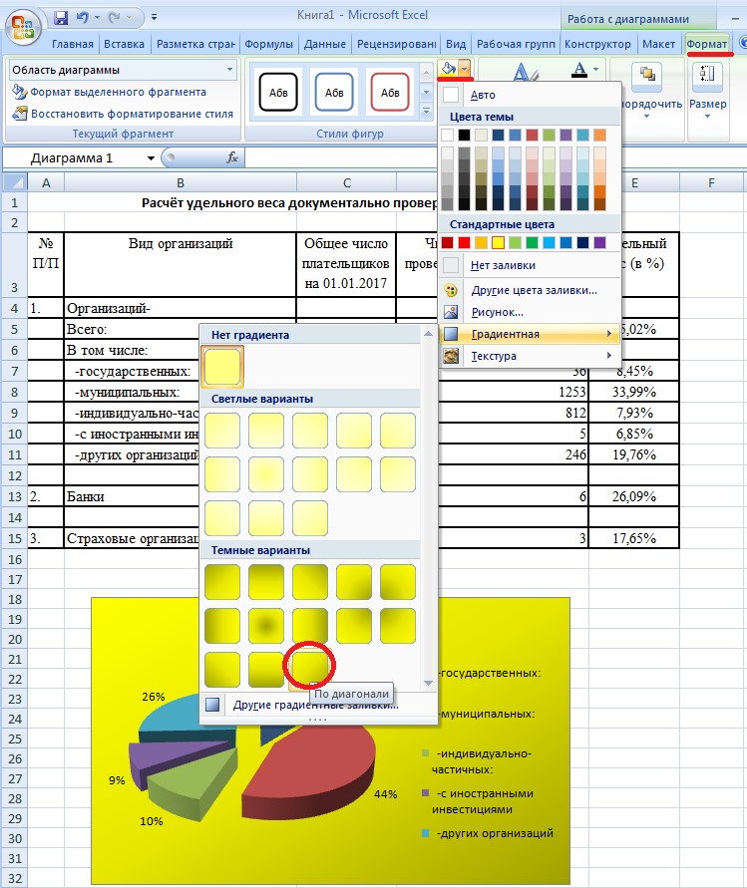This screenshot has height=888, width=747.
Task: Open the Текстура submenu
Action: click(x=530, y=356)
